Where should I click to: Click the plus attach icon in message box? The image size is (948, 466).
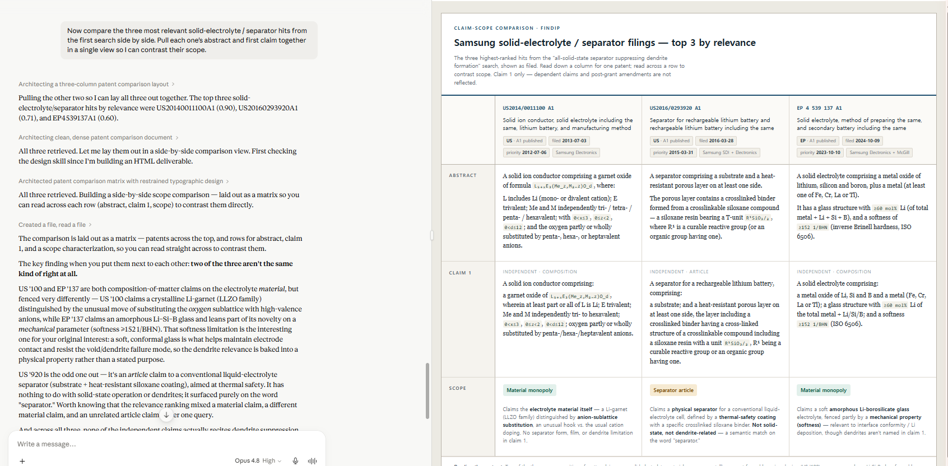click(x=22, y=461)
